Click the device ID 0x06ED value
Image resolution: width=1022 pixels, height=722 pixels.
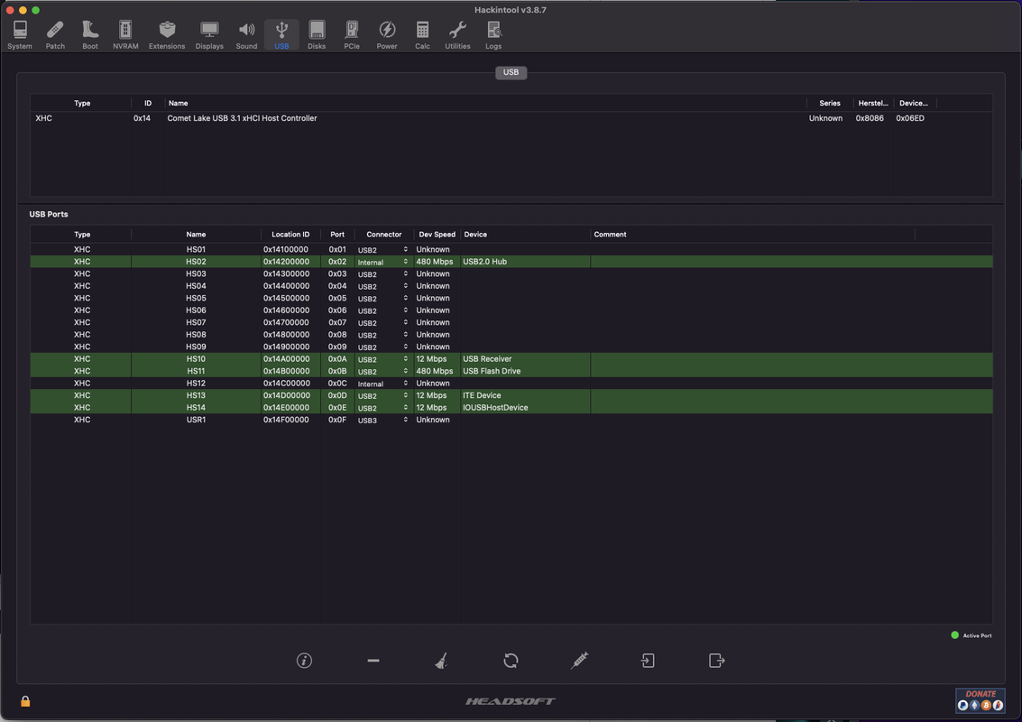910,118
